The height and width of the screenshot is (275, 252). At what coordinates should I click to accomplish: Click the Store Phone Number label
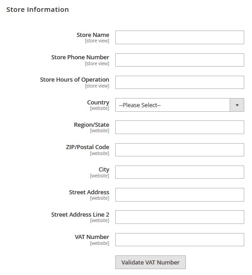pyautogui.click(x=80, y=57)
